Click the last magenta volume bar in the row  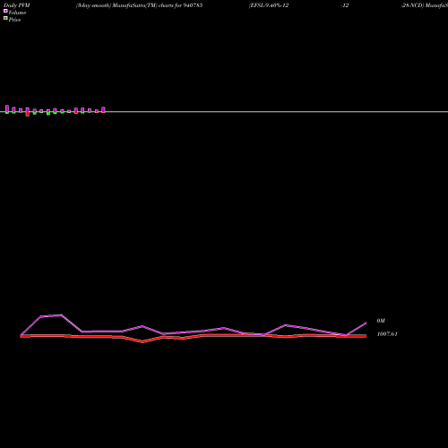click(103, 109)
